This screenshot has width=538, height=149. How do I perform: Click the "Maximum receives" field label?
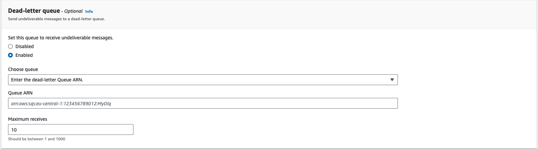click(28, 119)
